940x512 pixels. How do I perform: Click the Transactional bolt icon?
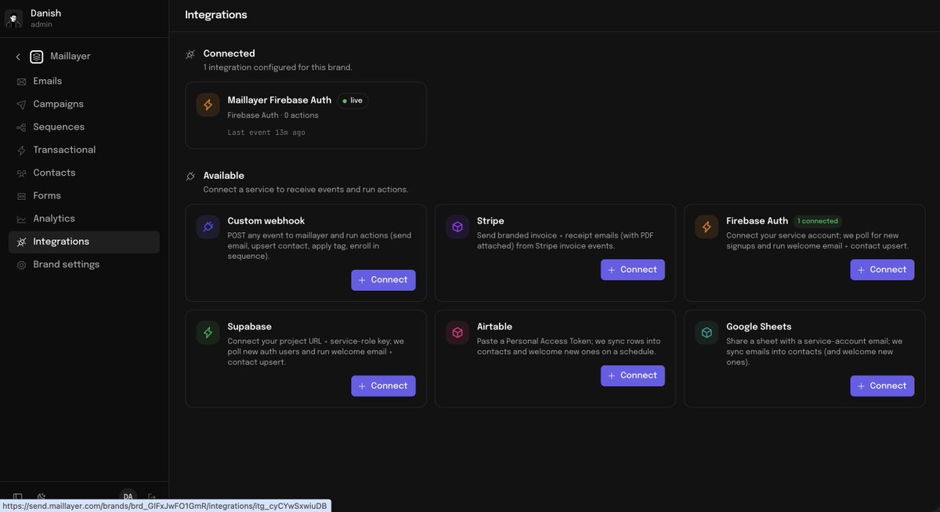[21, 150]
